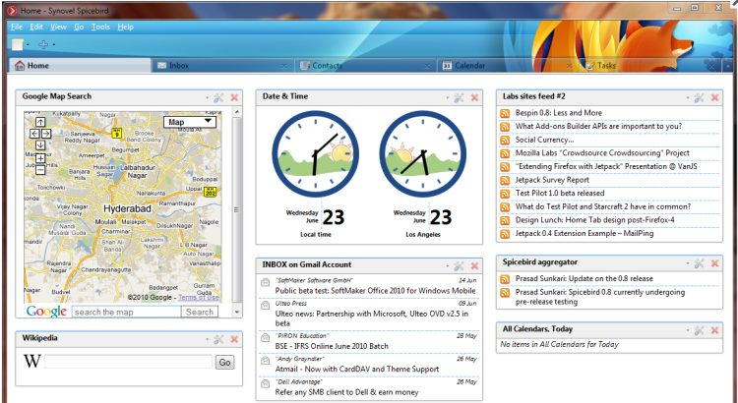
Task: Open the Edit menu
Action: pyautogui.click(x=36, y=28)
